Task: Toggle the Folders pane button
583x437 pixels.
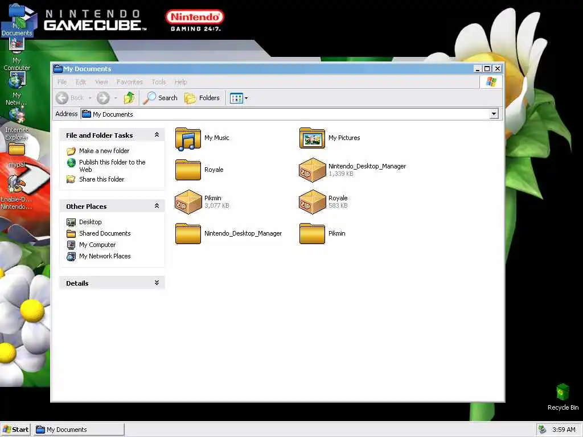Action: point(202,98)
